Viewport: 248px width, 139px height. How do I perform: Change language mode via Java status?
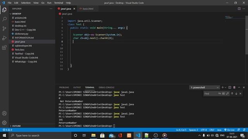click(x=219, y=130)
